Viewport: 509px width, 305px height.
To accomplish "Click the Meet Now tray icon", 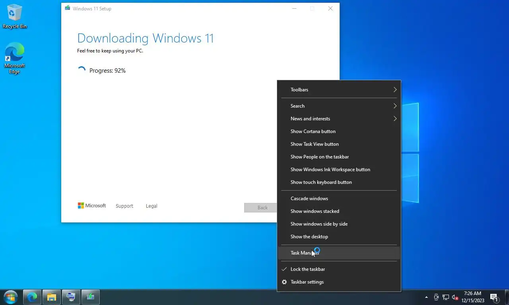I will (x=436, y=297).
